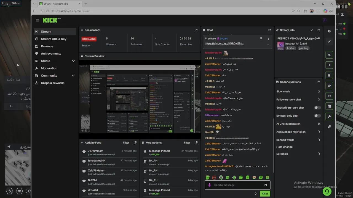Open Stream URL & Key page
Viewport: 353px width, 198px height.
[55, 39]
